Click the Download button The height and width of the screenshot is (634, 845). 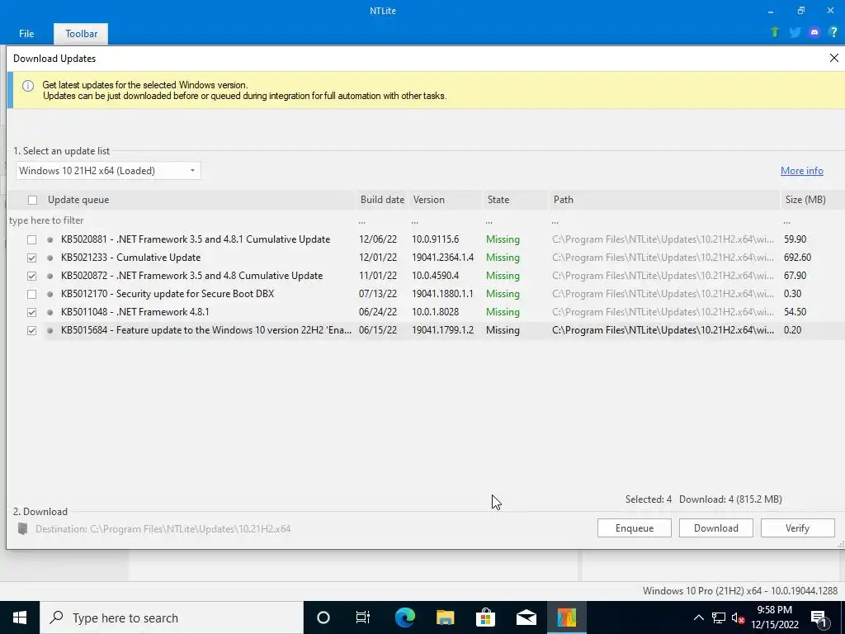715,528
